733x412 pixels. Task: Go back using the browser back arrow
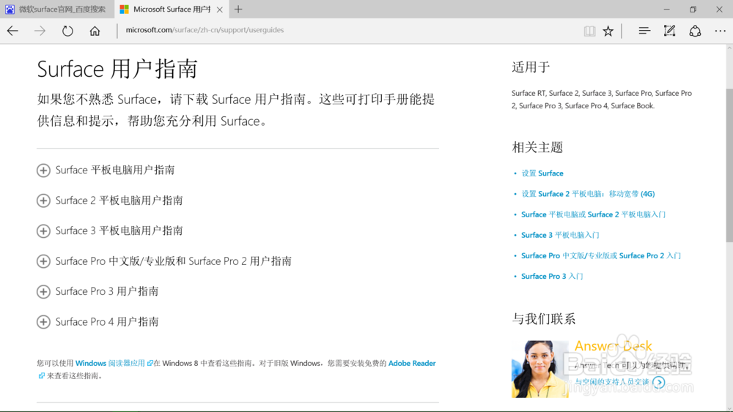pyautogui.click(x=12, y=31)
